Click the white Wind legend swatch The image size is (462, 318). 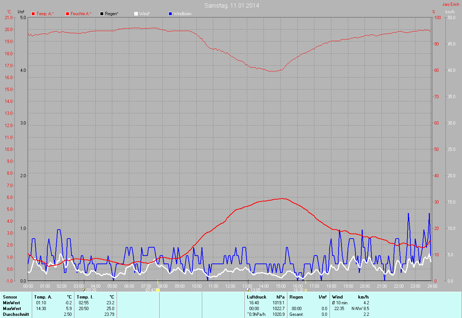click(x=136, y=14)
